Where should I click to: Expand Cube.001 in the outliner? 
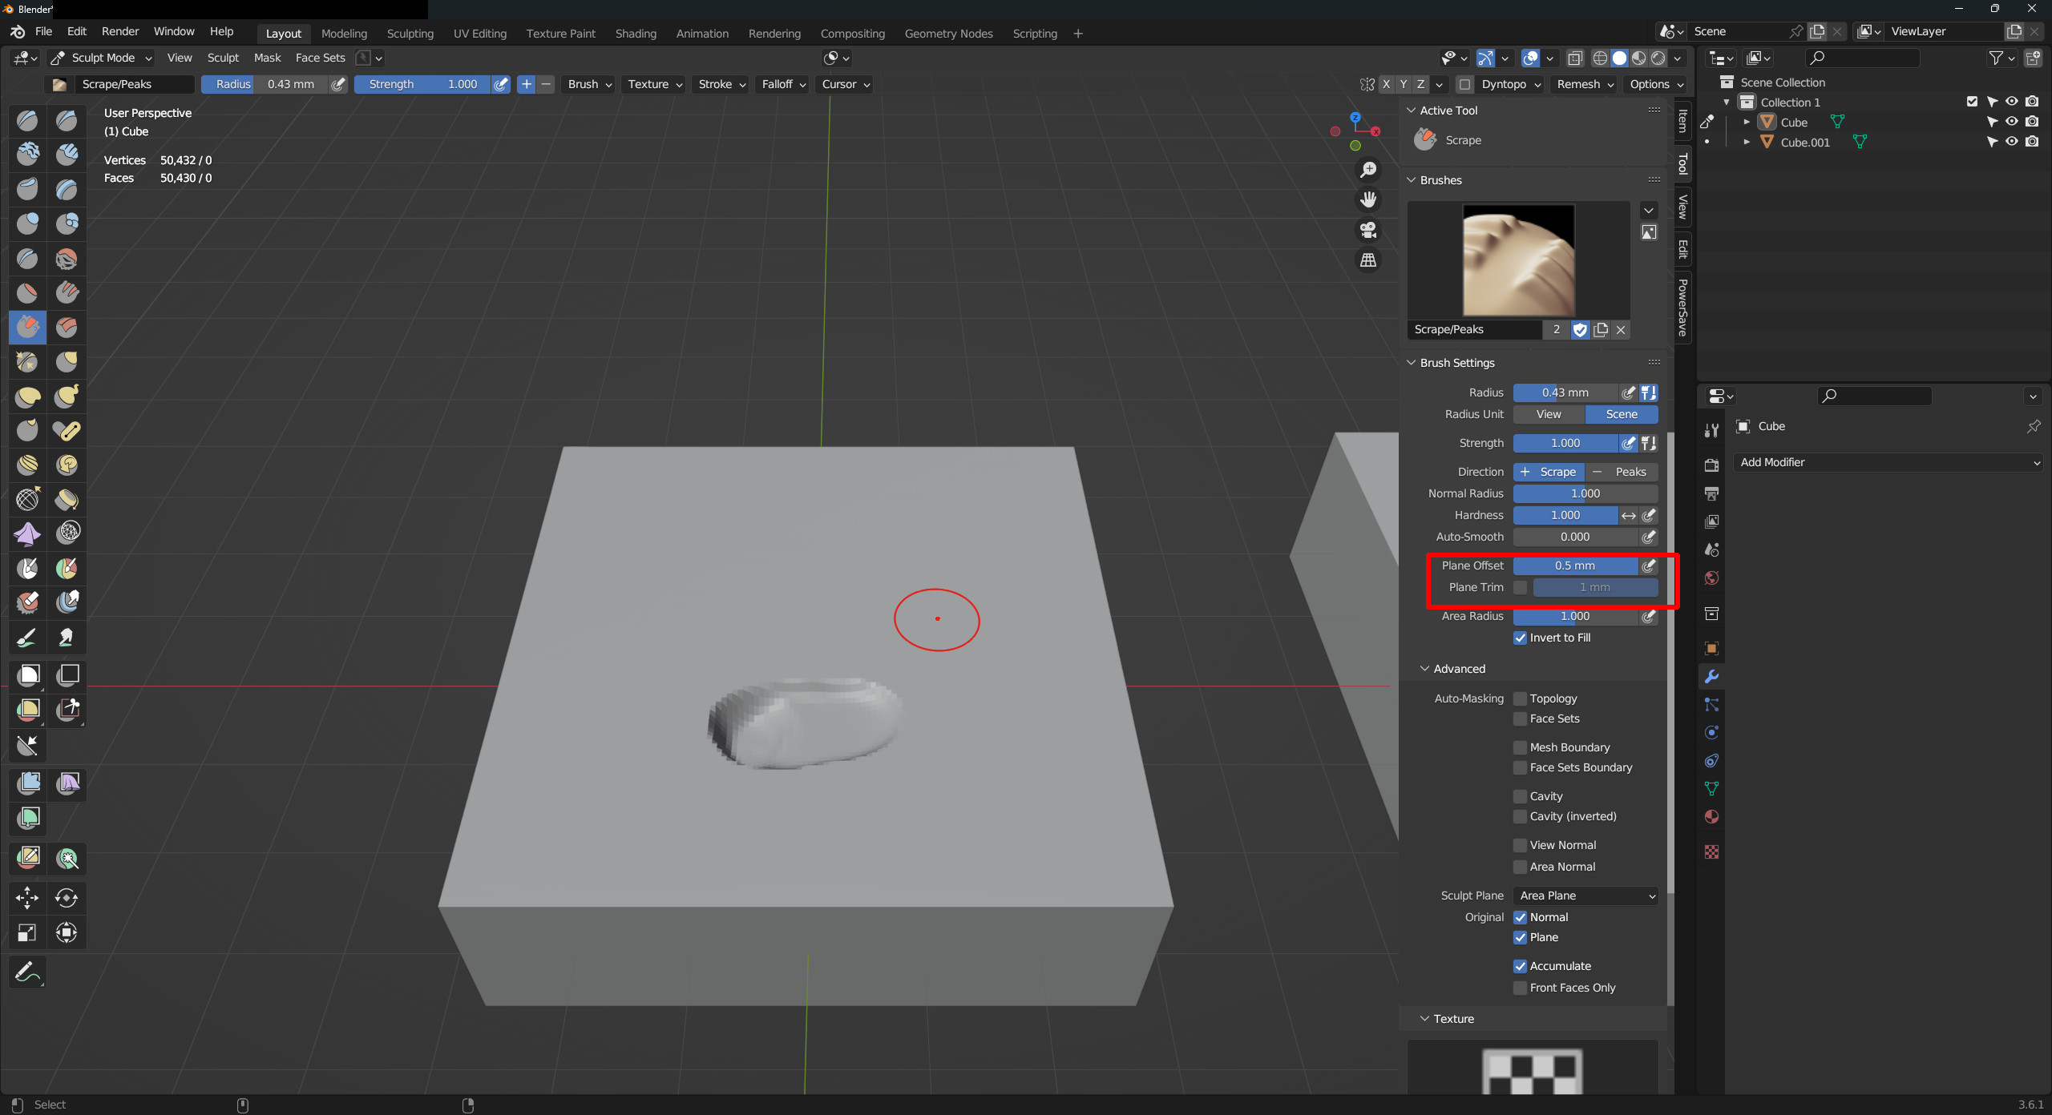pos(1747,143)
